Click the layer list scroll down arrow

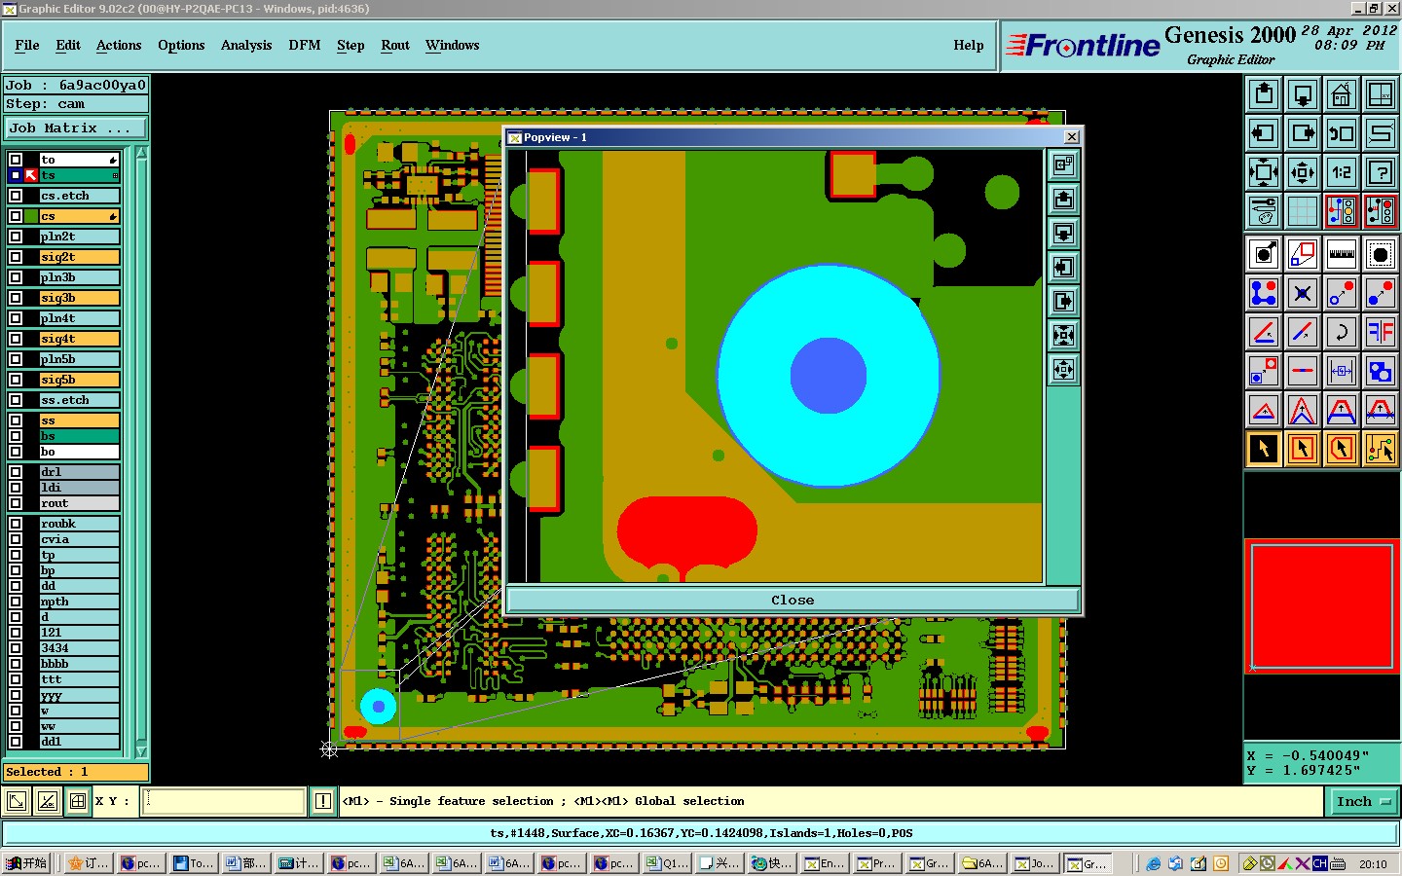tap(141, 751)
